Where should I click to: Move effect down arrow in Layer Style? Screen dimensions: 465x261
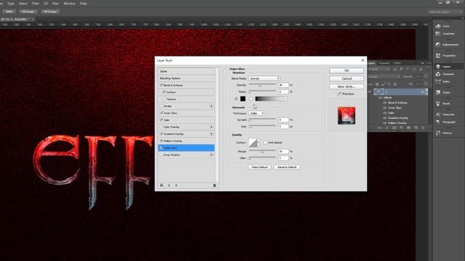click(x=176, y=186)
